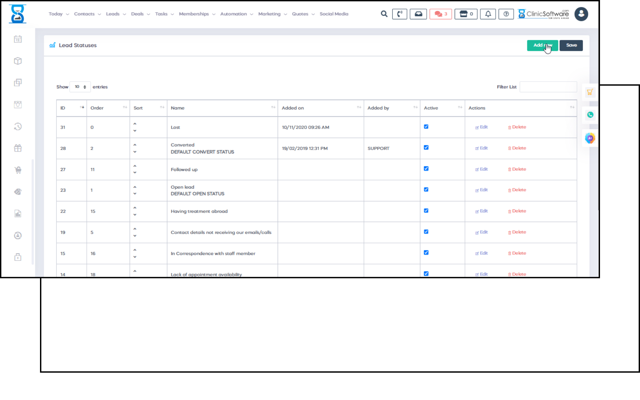This screenshot has width=640, height=400.
Task: Click the Save button
Action: point(571,45)
